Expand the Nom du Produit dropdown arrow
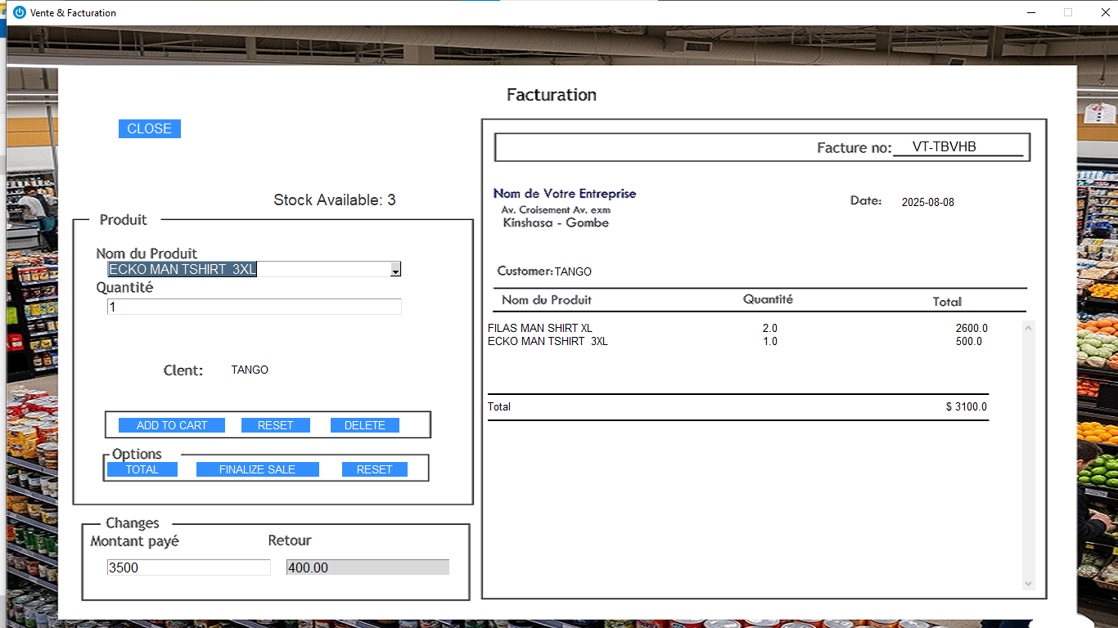 pyautogui.click(x=395, y=270)
